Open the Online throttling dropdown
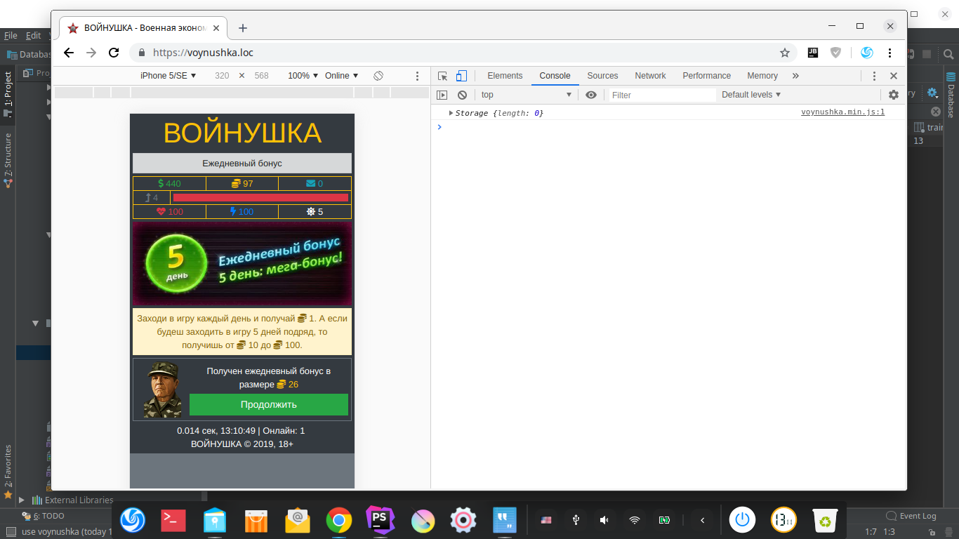Screen dimensions: 959x539 [x=341, y=76]
